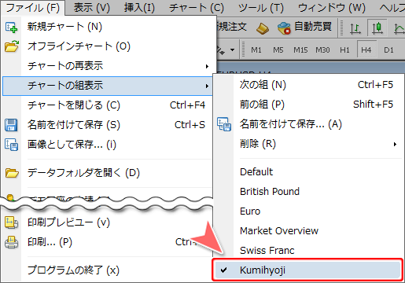Switch to M30 timeframe
Image resolution: width=405 pixels, height=283 pixels.
click(x=322, y=50)
